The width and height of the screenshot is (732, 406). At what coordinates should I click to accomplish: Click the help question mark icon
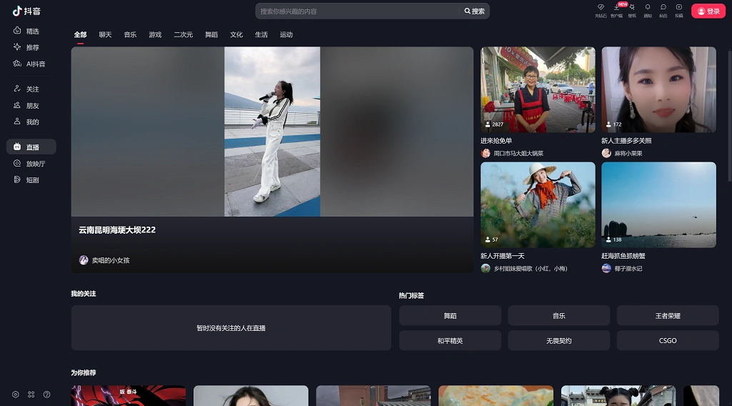pos(47,395)
